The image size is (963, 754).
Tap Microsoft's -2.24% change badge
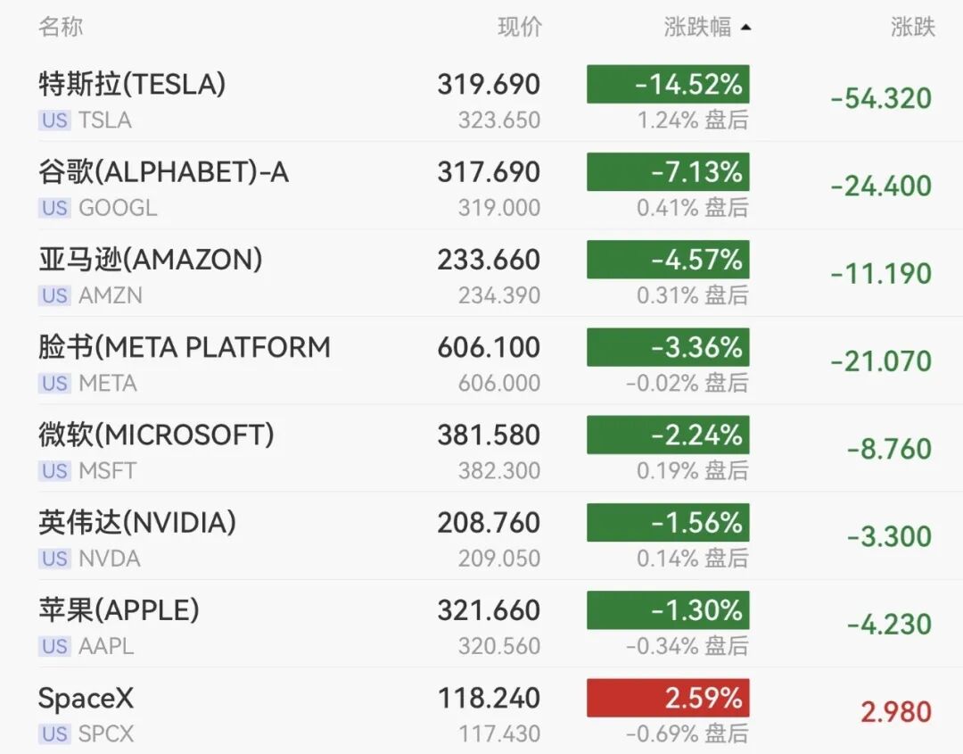668,435
